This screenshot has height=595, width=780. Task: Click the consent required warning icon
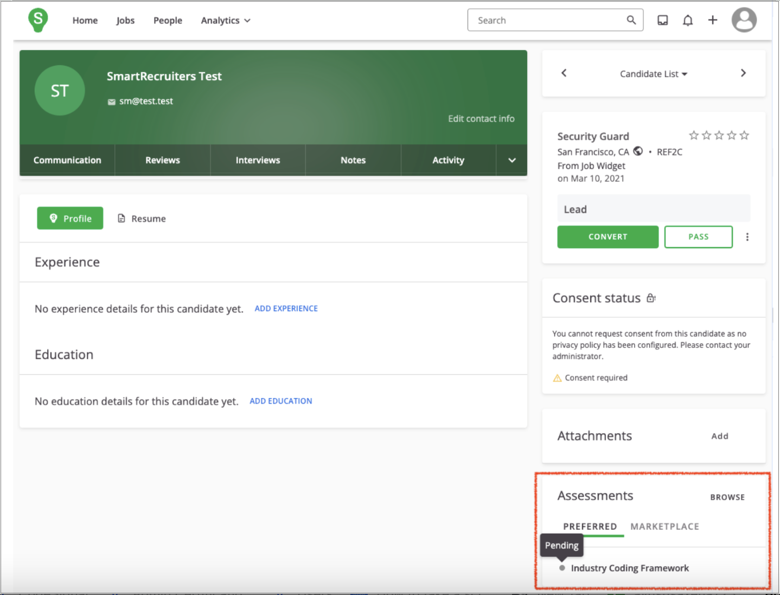click(557, 378)
